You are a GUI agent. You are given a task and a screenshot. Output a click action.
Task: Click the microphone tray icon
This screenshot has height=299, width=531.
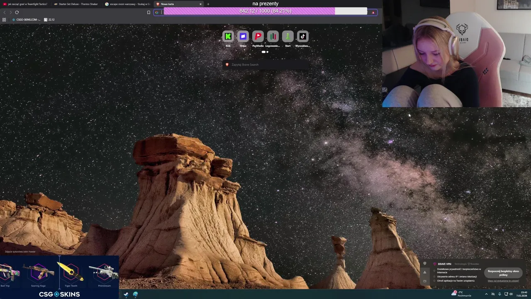(499, 294)
